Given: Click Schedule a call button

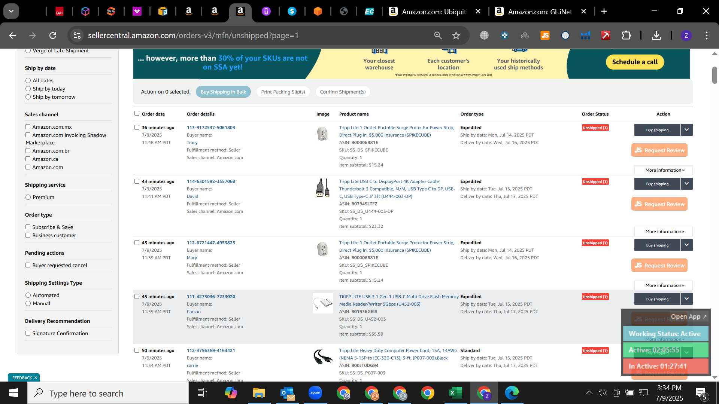Looking at the screenshot, I should click(635, 62).
